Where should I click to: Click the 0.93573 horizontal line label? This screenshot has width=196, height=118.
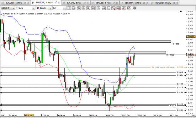point(180,104)
